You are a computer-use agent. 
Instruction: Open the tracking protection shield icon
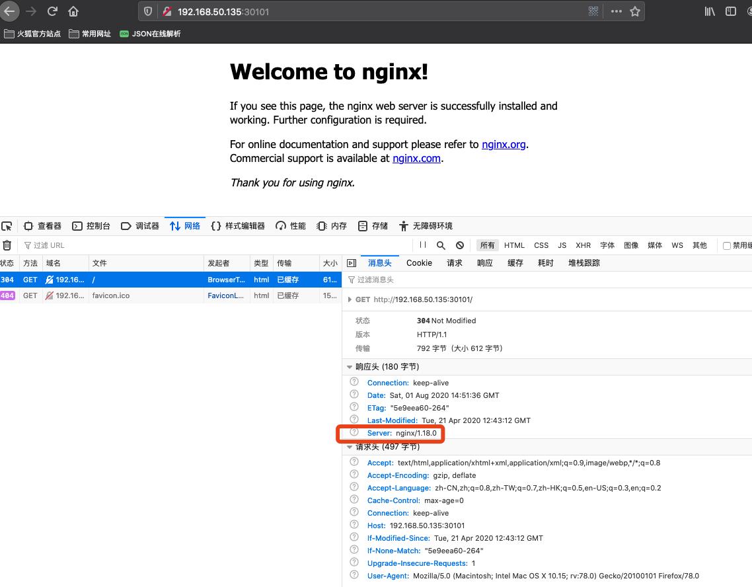[148, 11]
